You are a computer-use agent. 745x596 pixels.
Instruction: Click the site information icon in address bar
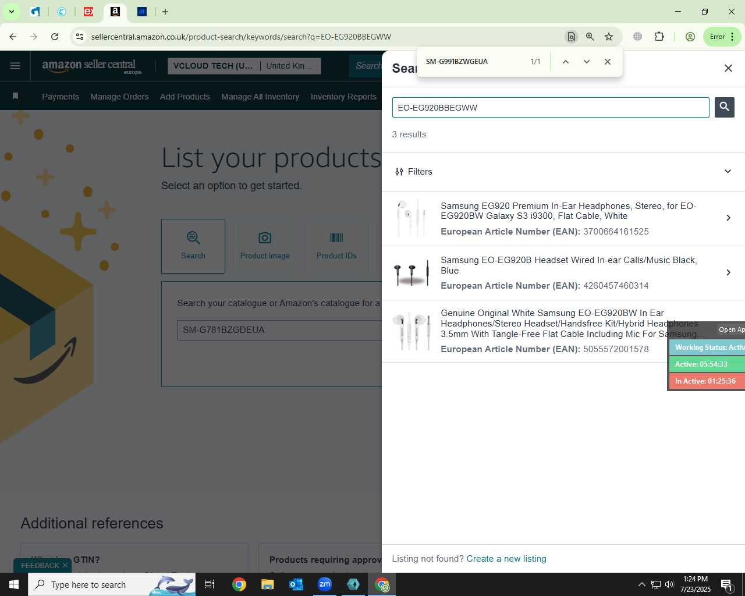80,37
